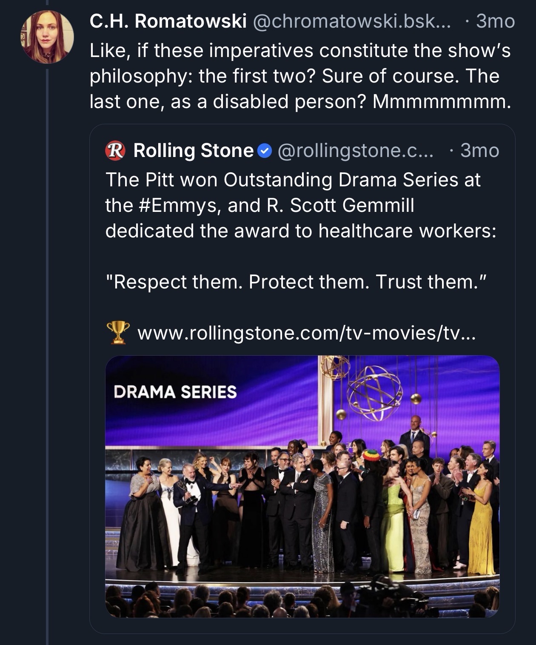Click the Rolling Stone display name
The image size is (536, 645).
[x=194, y=151]
